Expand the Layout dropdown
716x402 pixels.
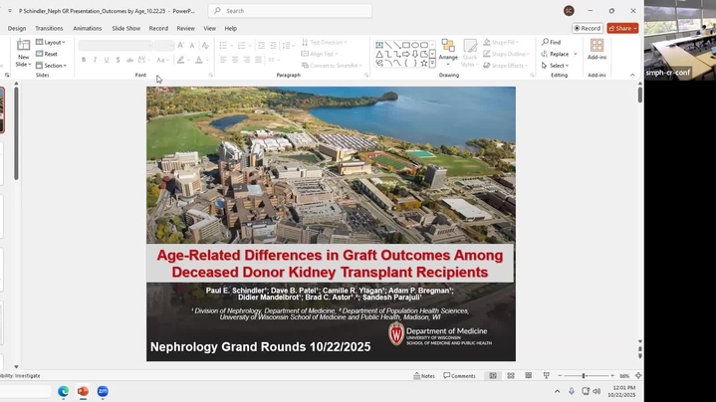54,43
